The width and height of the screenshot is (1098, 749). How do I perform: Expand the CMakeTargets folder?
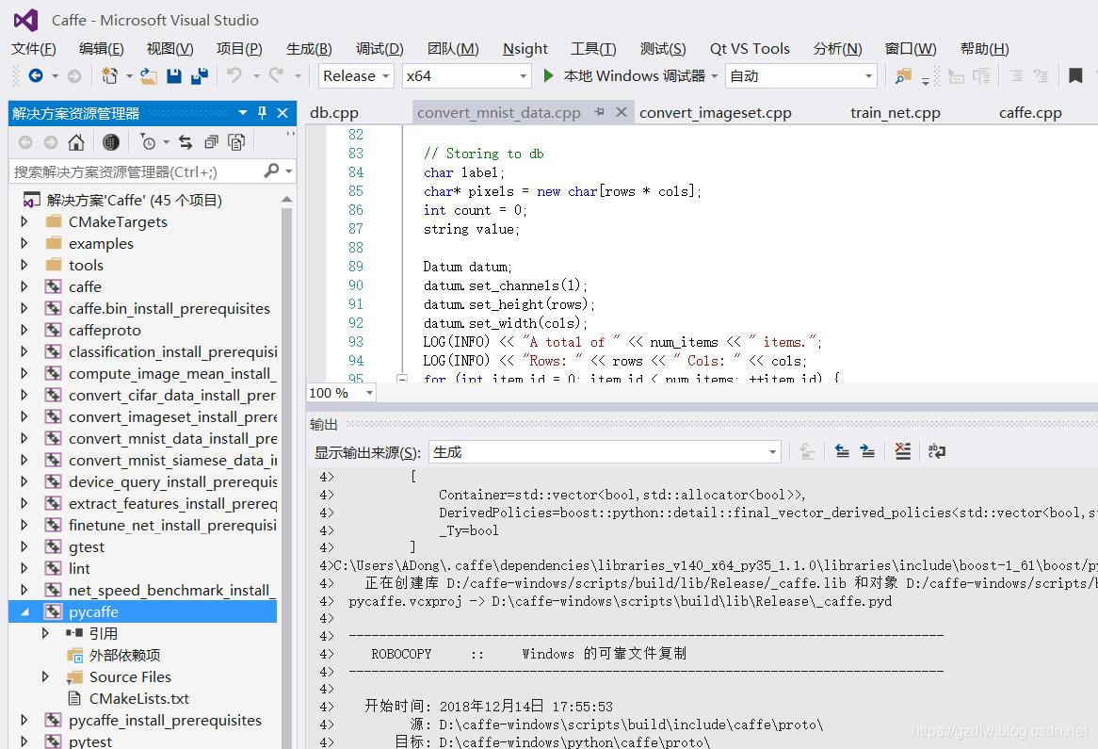[x=24, y=222]
